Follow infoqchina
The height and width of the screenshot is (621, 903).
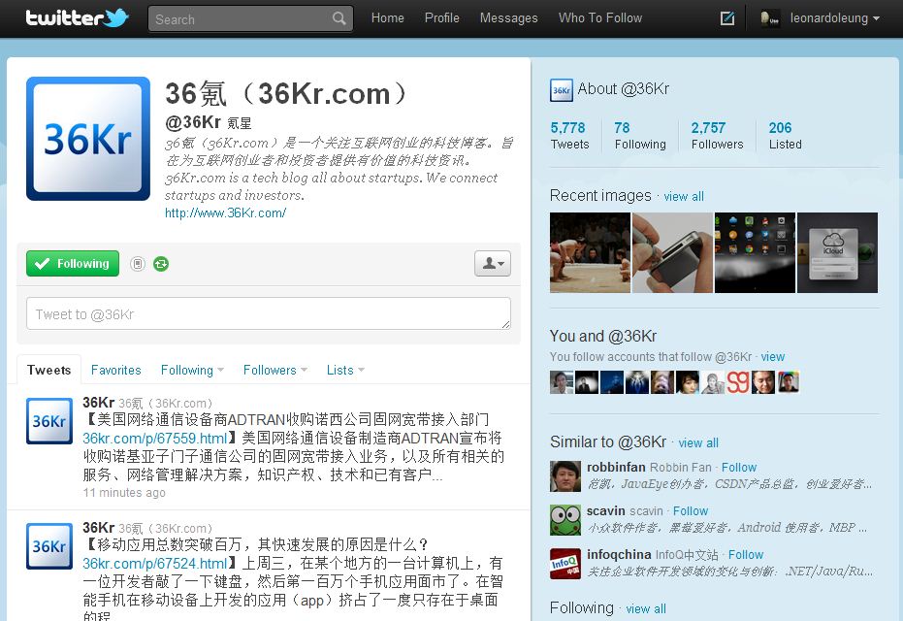tap(746, 555)
